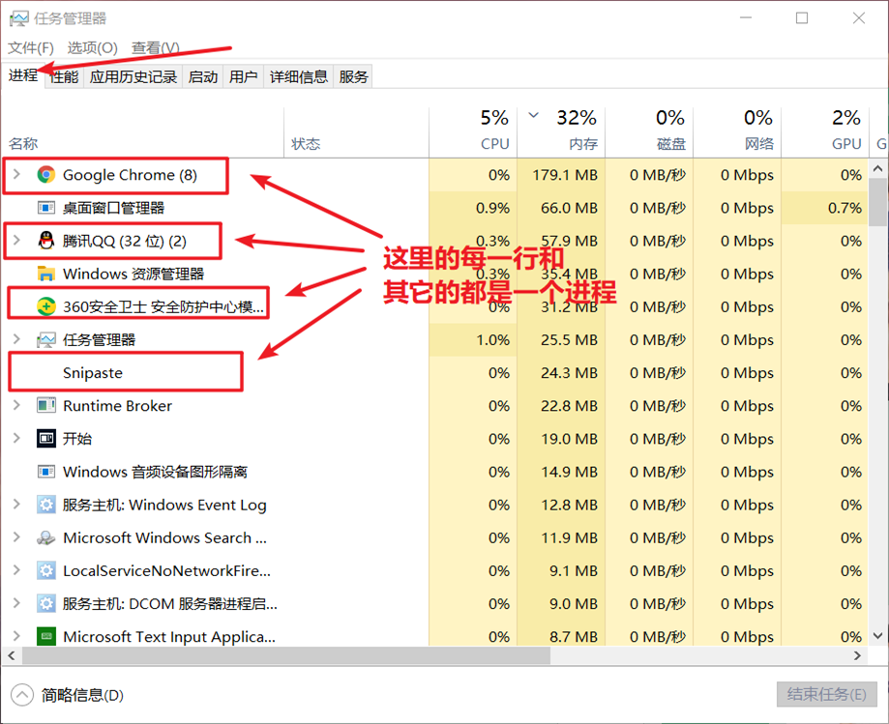
Task: Switch to the 性能 tab
Action: (64, 76)
